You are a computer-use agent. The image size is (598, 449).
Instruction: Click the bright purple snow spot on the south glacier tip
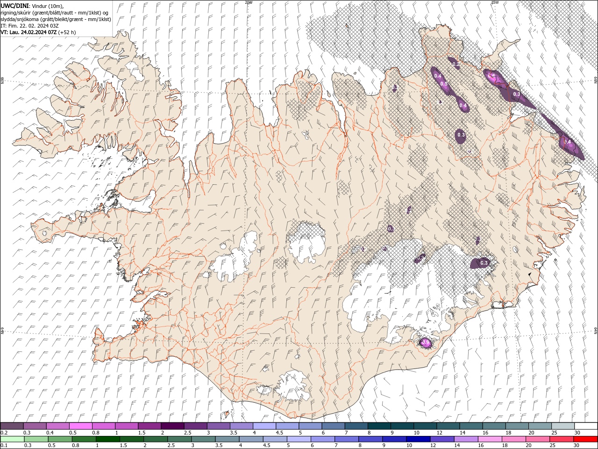pos(426,343)
